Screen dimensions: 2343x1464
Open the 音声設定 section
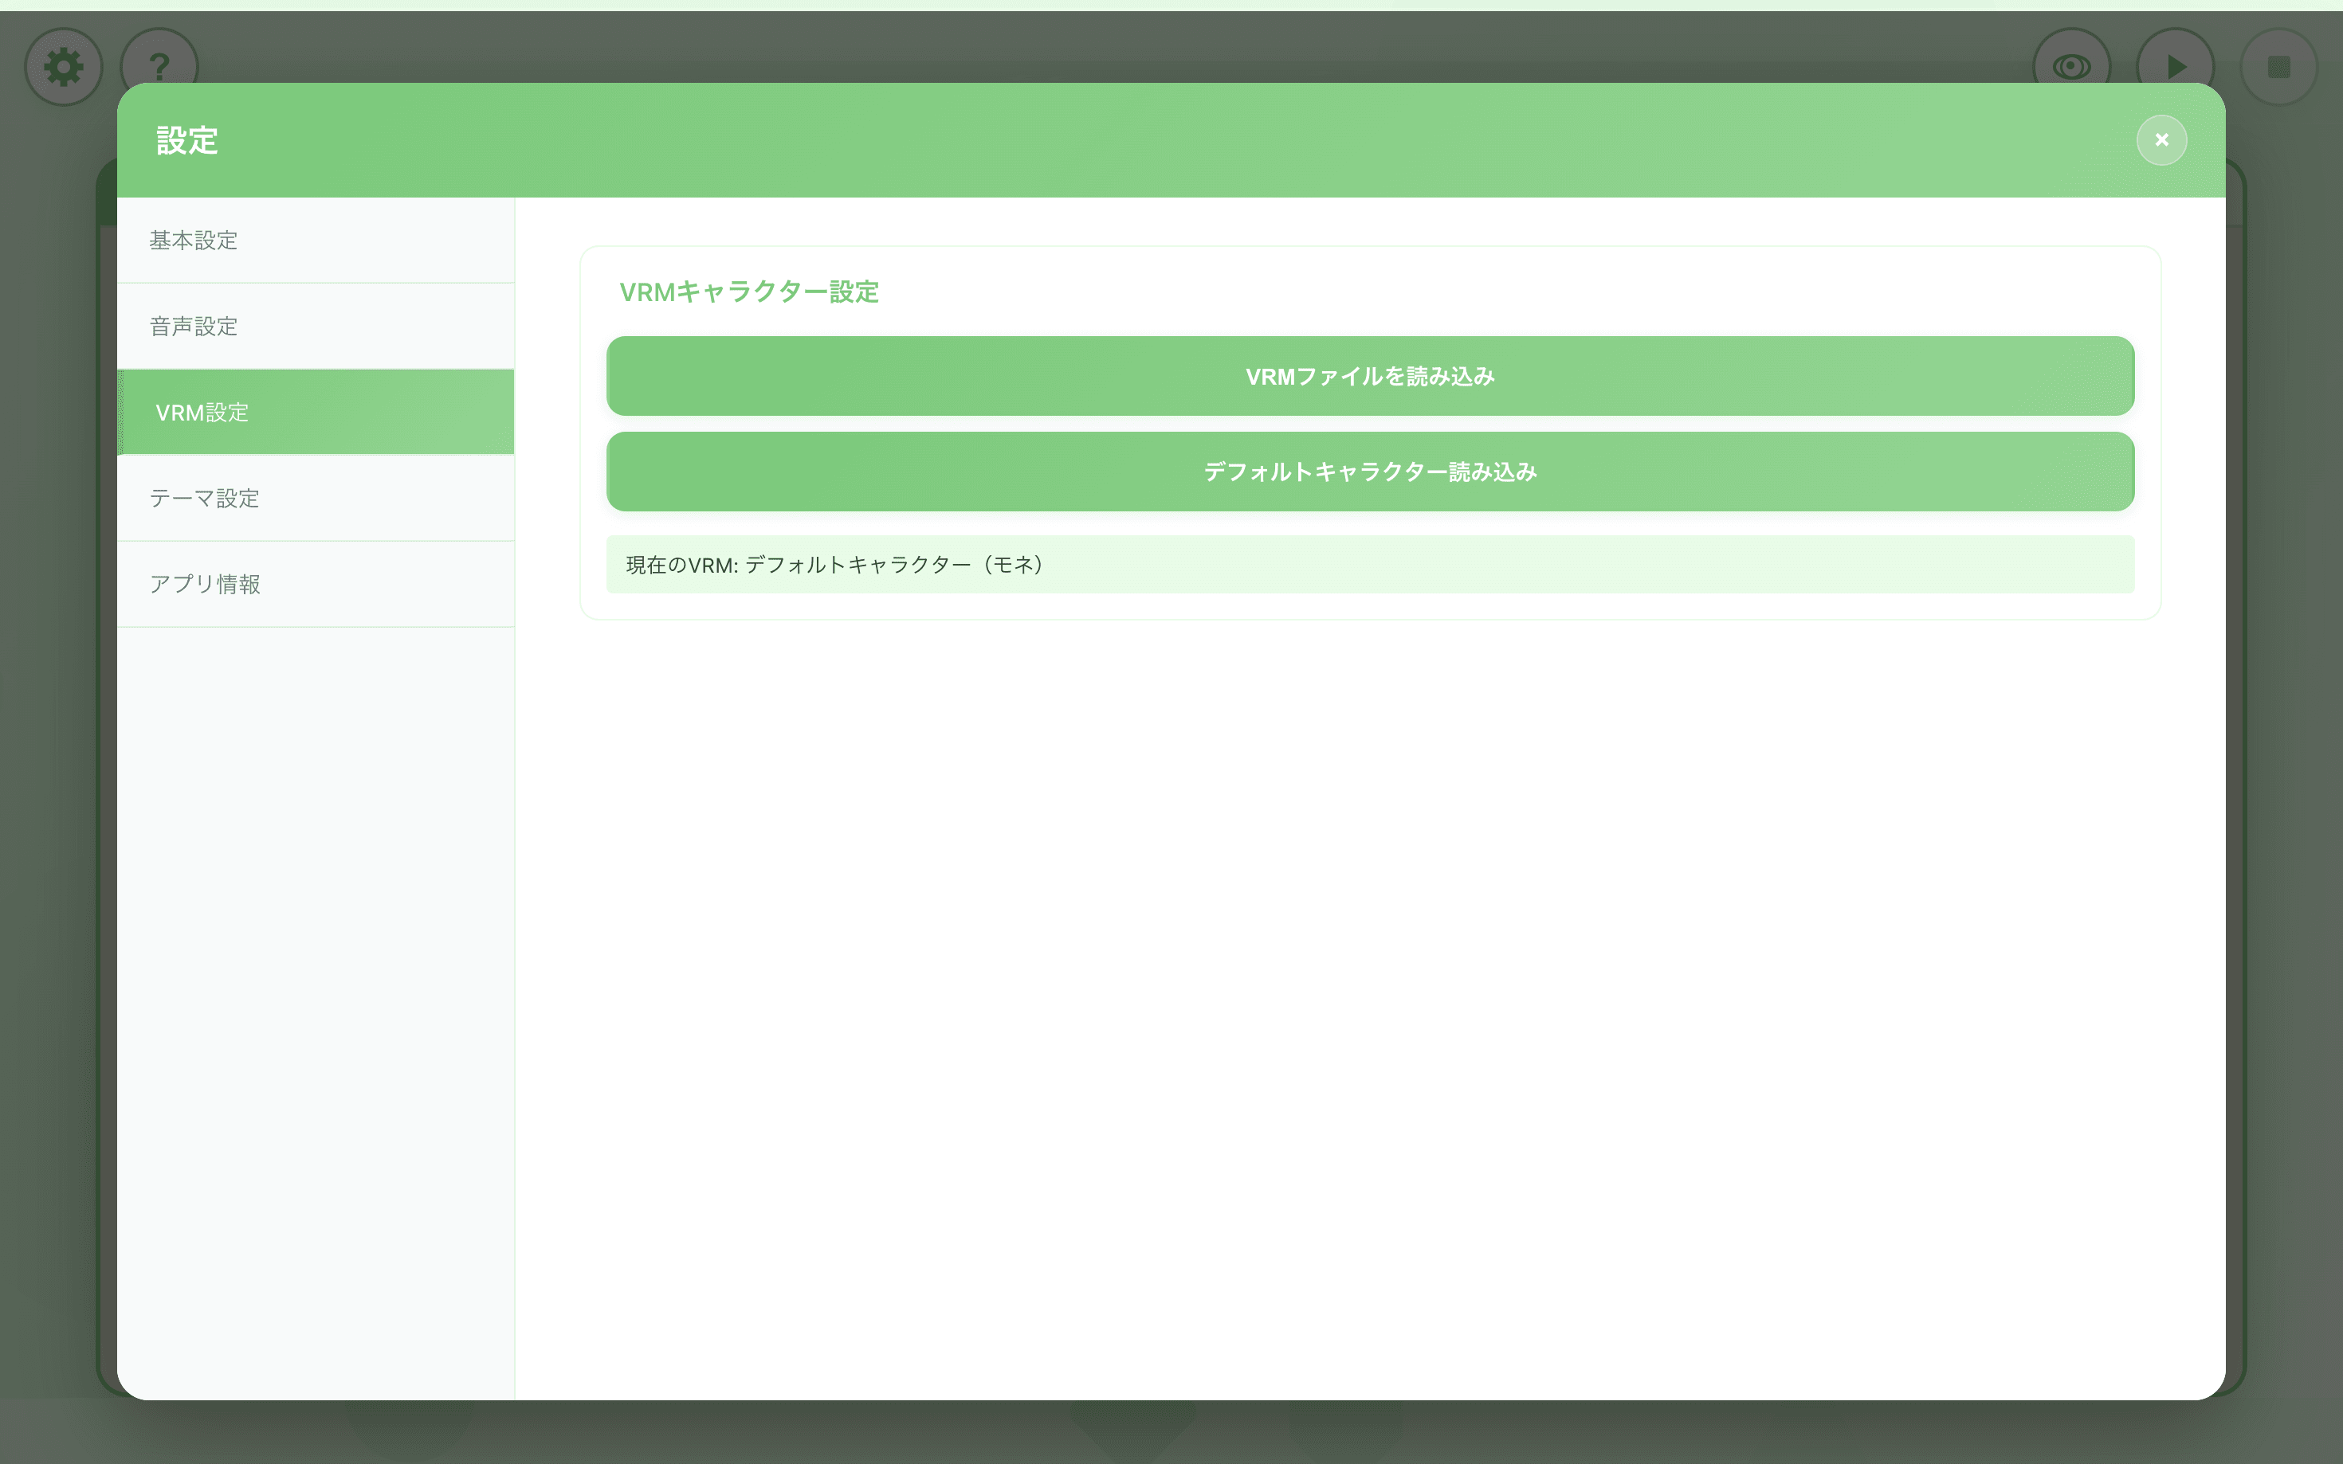pos(193,327)
